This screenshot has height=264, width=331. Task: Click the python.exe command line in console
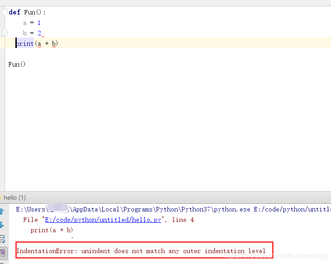coord(173,209)
